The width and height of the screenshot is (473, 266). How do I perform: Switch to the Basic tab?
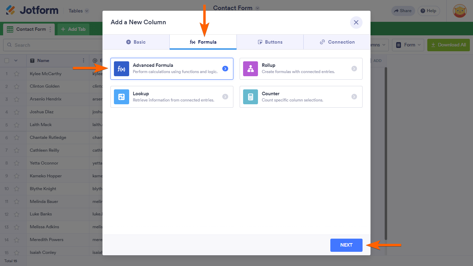(x=136, y=42)
